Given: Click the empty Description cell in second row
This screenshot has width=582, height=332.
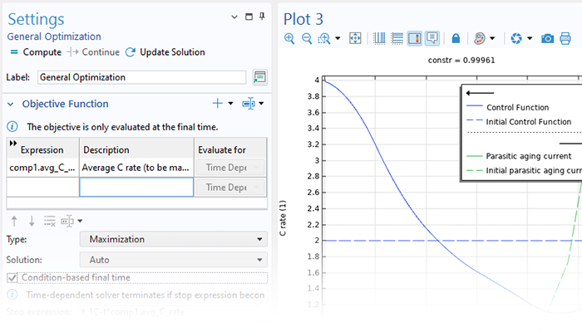Looking at the screenshot, I should pyautogui.click(x=136, y=187).
